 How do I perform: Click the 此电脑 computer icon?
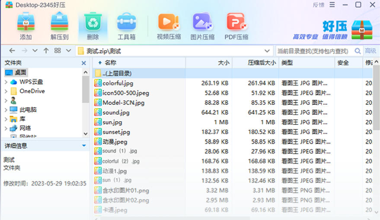tap(13, 110)
